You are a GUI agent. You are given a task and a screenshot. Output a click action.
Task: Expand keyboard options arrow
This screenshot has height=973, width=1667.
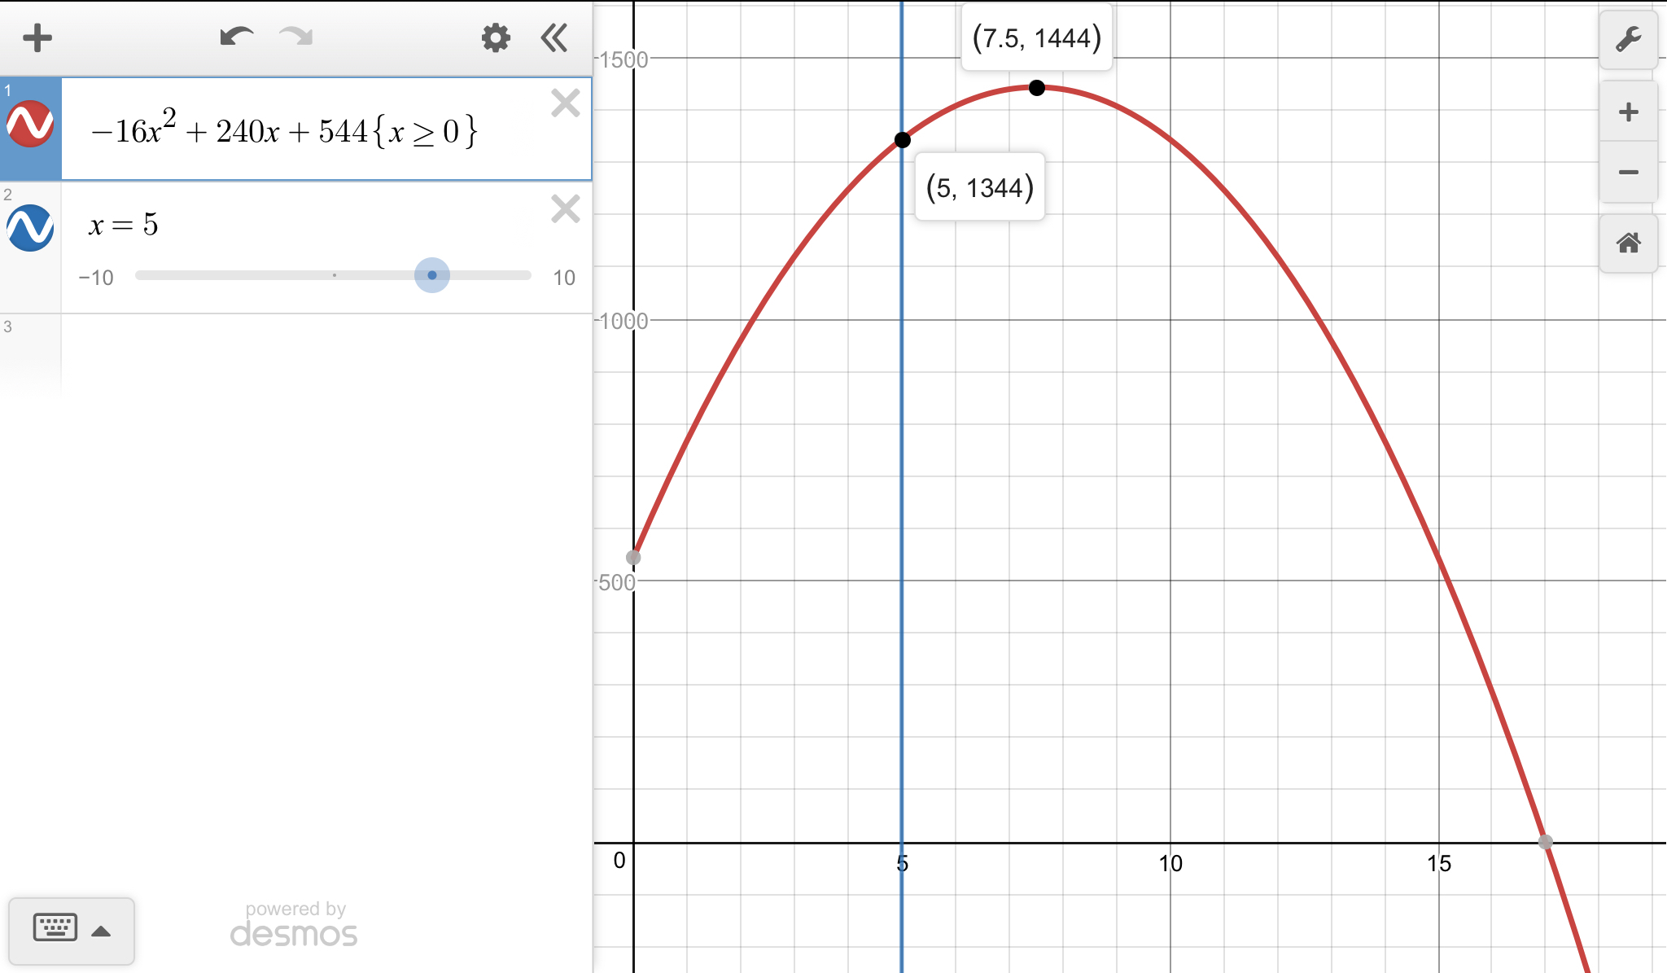pyautogui.click(x=101, y=931)
